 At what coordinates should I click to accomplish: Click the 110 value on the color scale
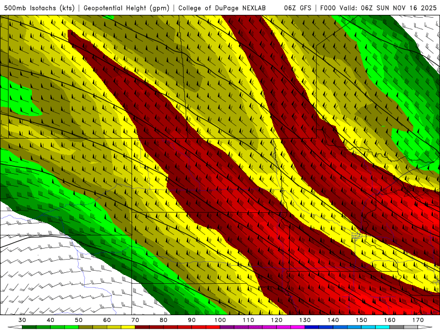[249, 320]
